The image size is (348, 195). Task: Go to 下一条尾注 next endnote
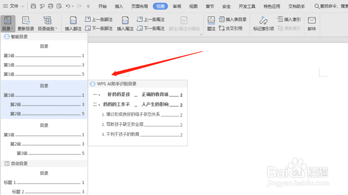[x=151, y=29]
